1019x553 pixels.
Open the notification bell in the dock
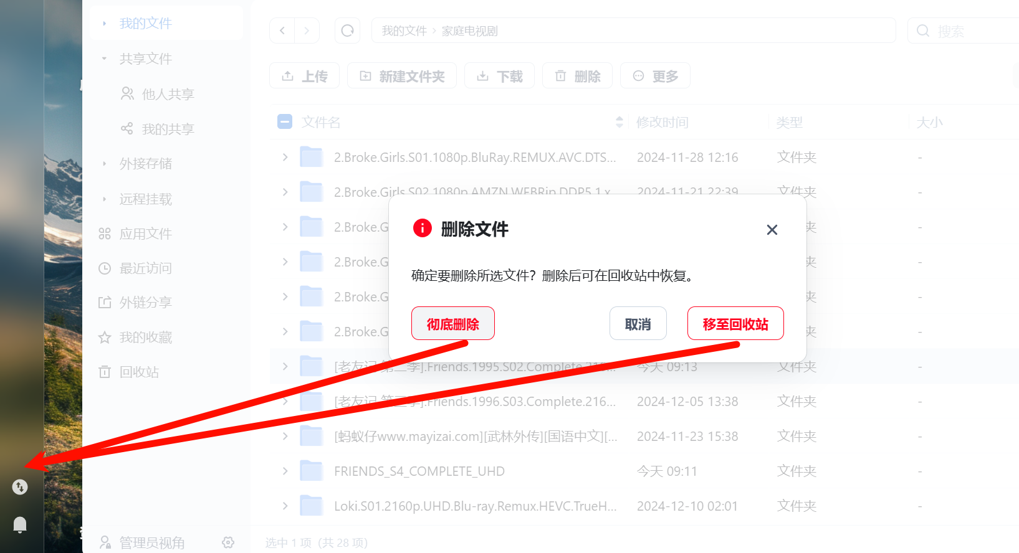tap(20, 524)
